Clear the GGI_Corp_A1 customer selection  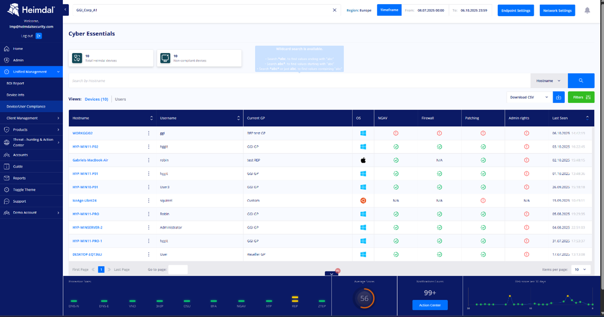tap(335, 10)
